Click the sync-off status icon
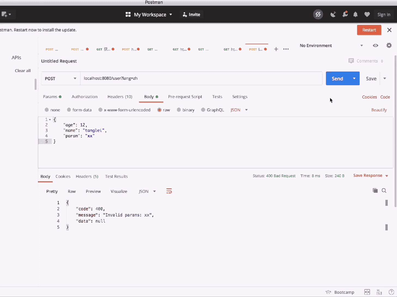This screenshot has width=397, height=297. pyautogui.click(x=318, y=14)
